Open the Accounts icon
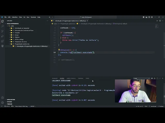Viewport: 165px width, 123px height. [2, 98]
